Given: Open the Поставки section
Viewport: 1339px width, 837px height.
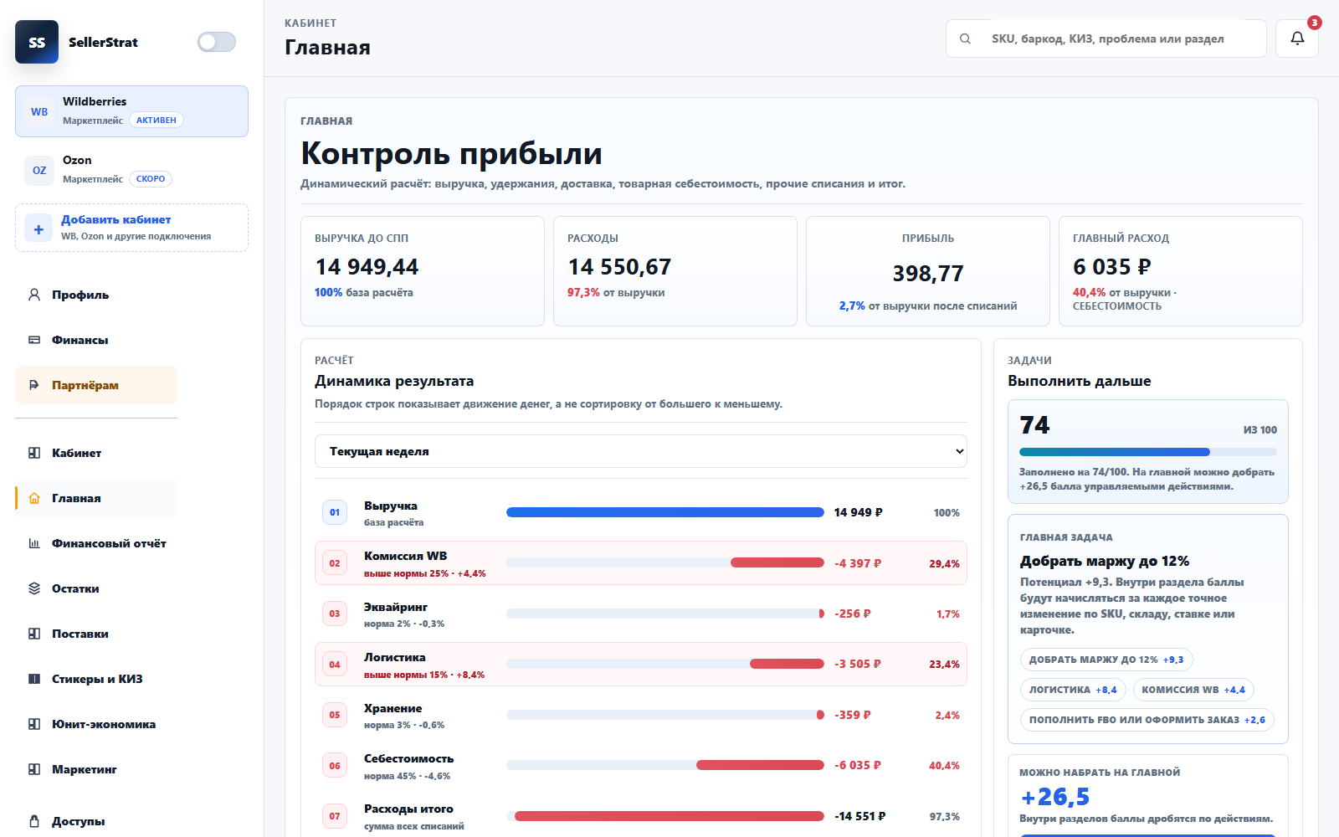Looking at the screenshot, I should point(96,634).
